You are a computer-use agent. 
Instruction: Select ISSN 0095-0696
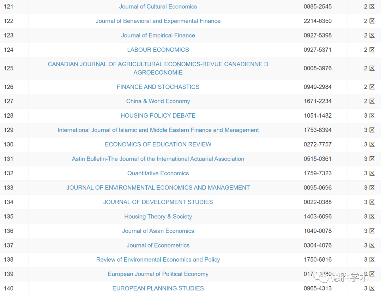click(x=317, y=188)
